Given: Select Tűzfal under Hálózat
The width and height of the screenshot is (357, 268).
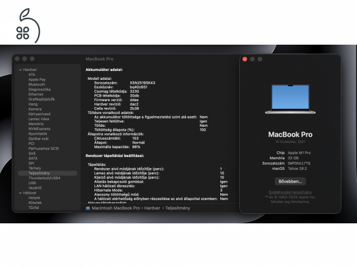Looking at the screenshot, I should (x=33, y=208).
